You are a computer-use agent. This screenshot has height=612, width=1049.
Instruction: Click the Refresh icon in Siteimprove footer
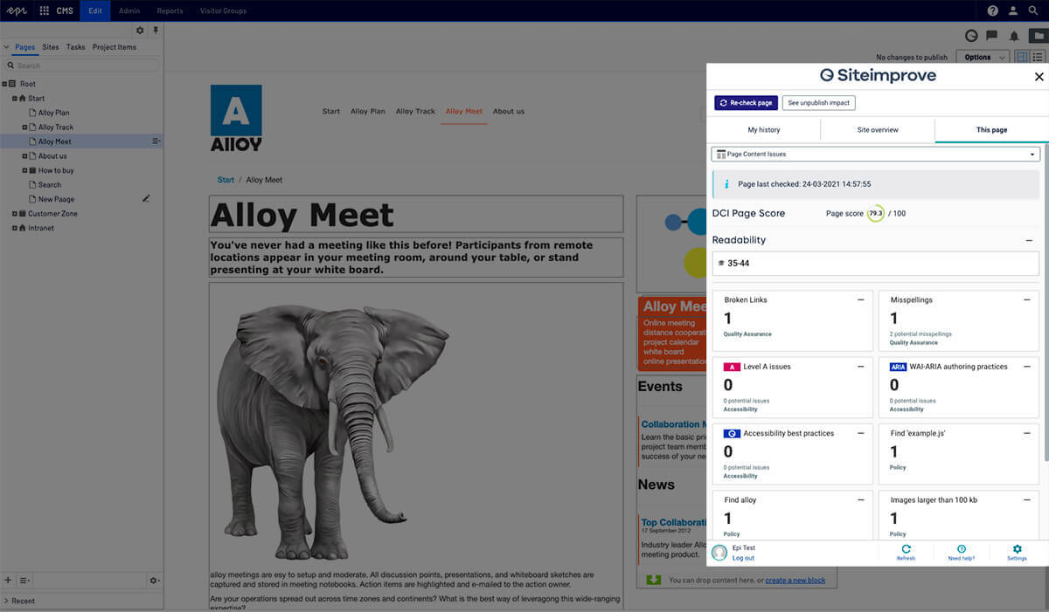pyautogui.click(x=906, y=553)
